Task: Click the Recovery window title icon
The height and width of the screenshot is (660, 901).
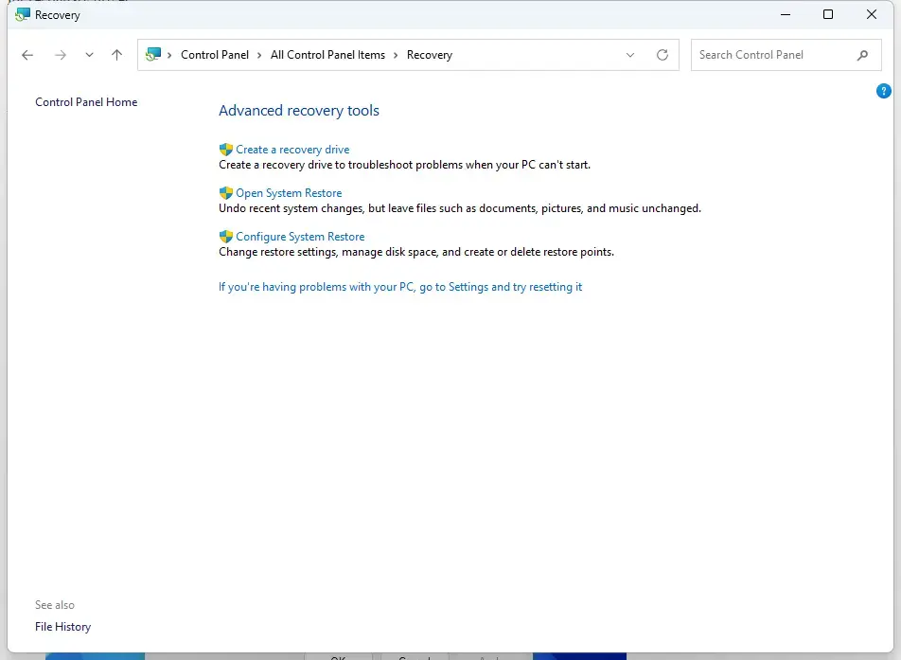Action: 23,14
